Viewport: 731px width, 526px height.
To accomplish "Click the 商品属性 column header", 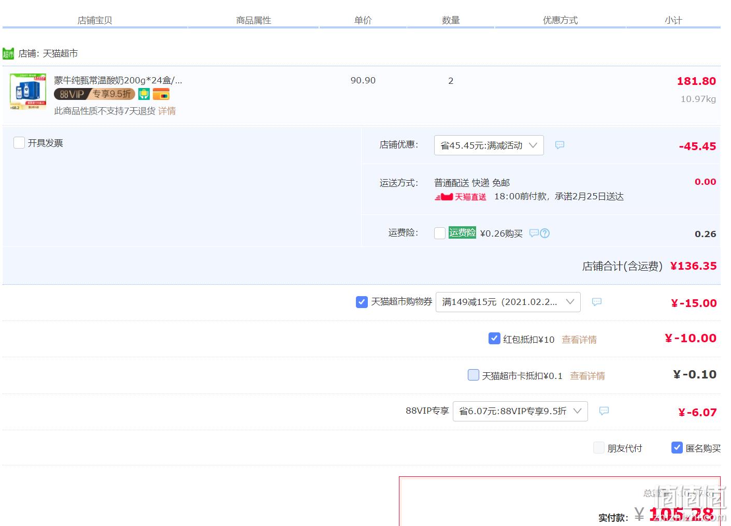I will pos(254,20).
